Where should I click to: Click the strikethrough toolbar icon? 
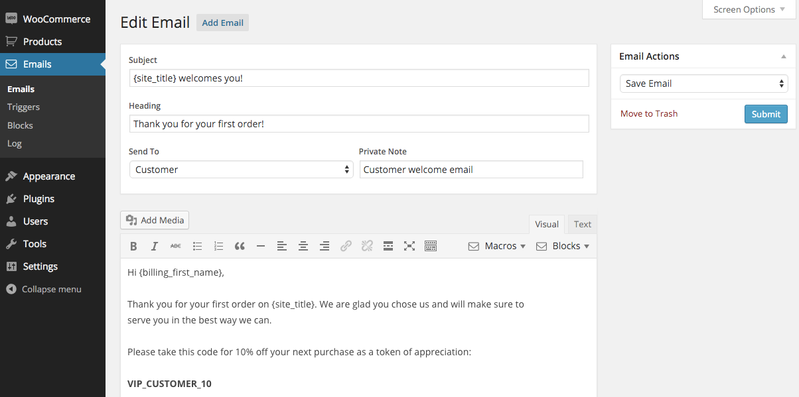click(176, 247)
